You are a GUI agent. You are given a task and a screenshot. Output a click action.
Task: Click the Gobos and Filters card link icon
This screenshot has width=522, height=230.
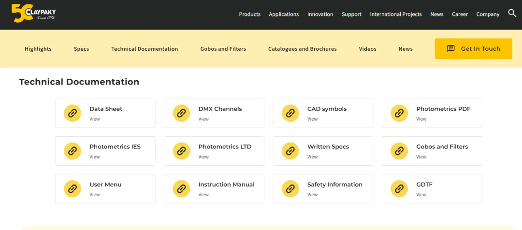pyautogui.click(x=399, y=151)
